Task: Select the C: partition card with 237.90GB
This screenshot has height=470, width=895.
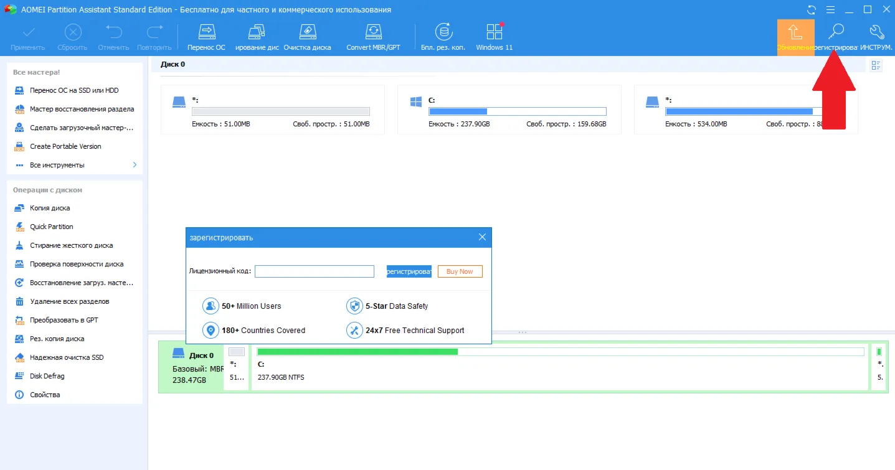Action: [509, 110]
